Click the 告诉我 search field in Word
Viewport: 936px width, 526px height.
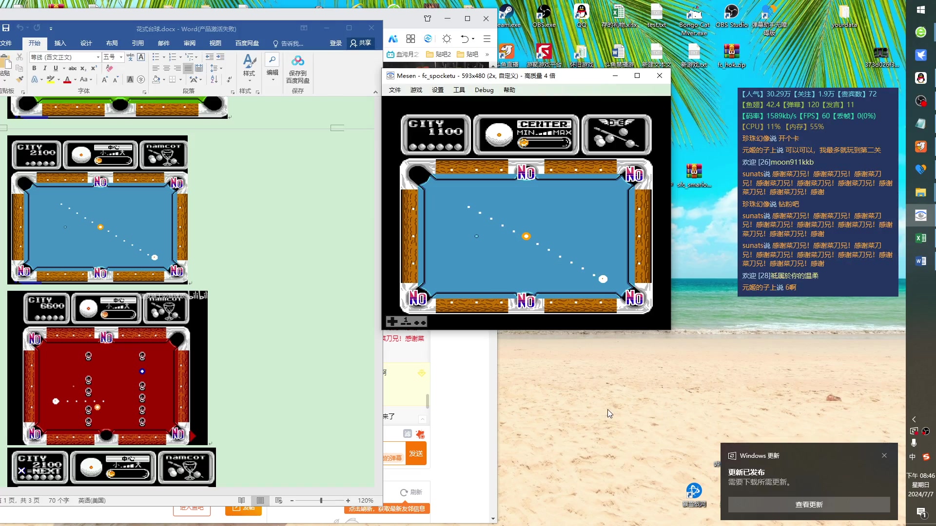[x=288, y=43]
